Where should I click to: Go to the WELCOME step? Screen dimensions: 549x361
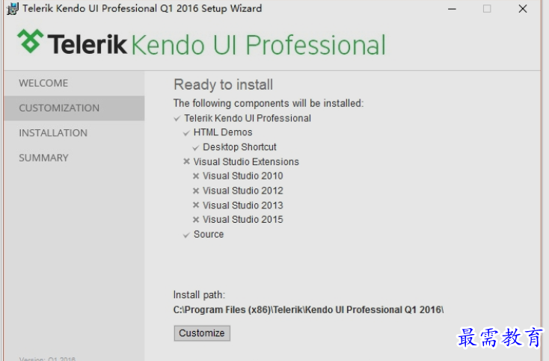pyautogui.click(x=43, y=83)
